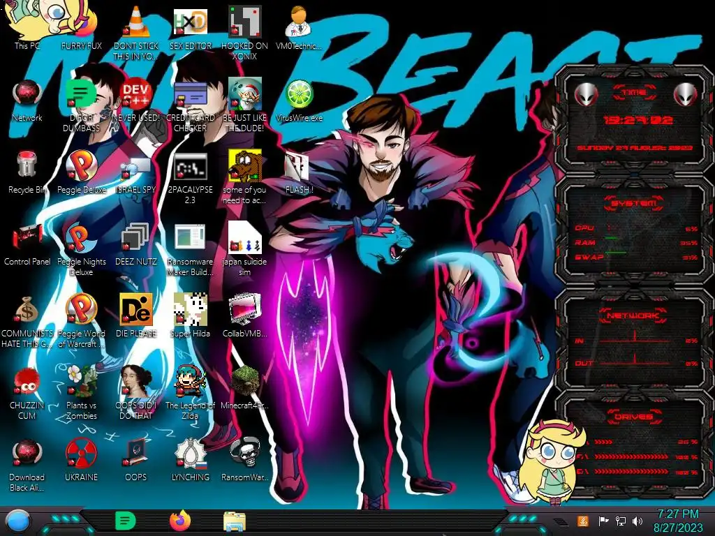
Task: Open some of you need to ac... shortcut
Action: (244, 178)
